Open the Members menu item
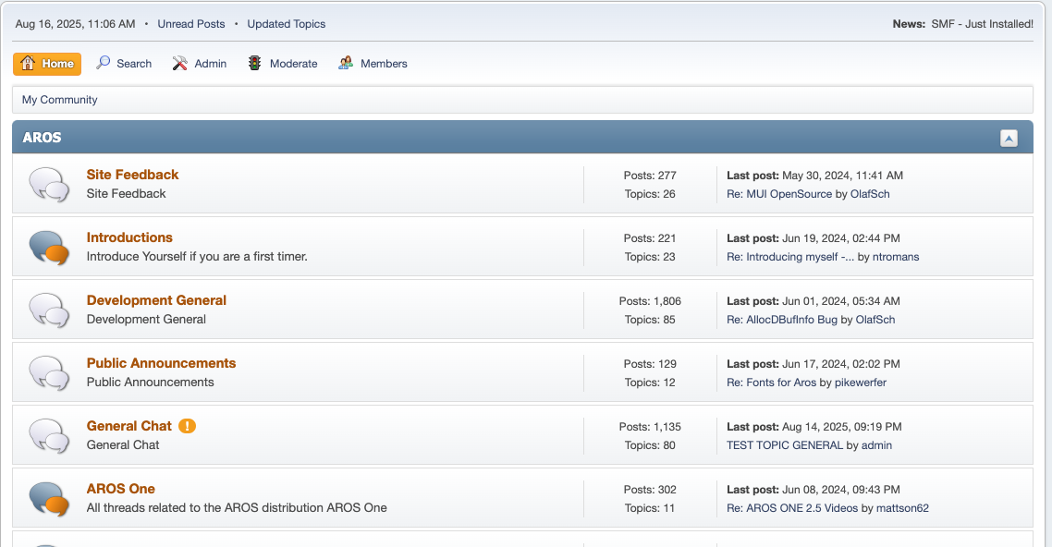The height and width of the screenshot is (547, 1052). (x=373, y=64)
